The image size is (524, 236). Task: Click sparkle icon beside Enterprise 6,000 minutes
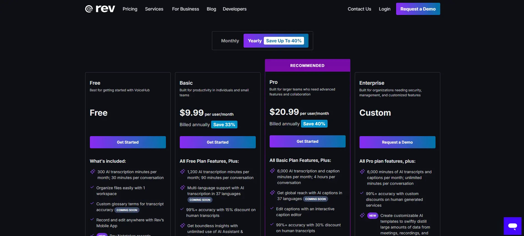362,172
